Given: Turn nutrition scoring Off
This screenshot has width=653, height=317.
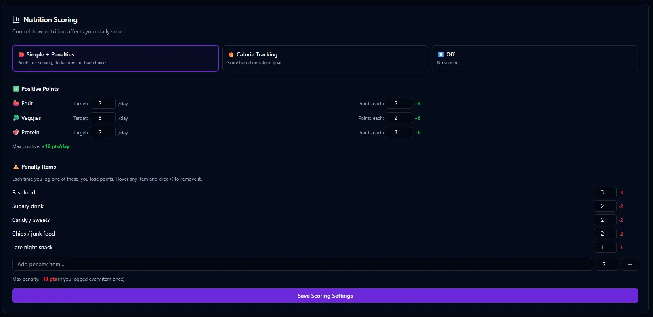Looking at the screenshot, I should [535, 58].
